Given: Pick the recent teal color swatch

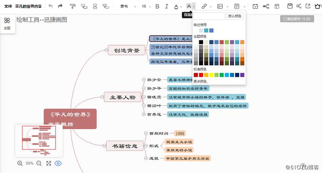Looking at the screenshot, I should 206,30.
